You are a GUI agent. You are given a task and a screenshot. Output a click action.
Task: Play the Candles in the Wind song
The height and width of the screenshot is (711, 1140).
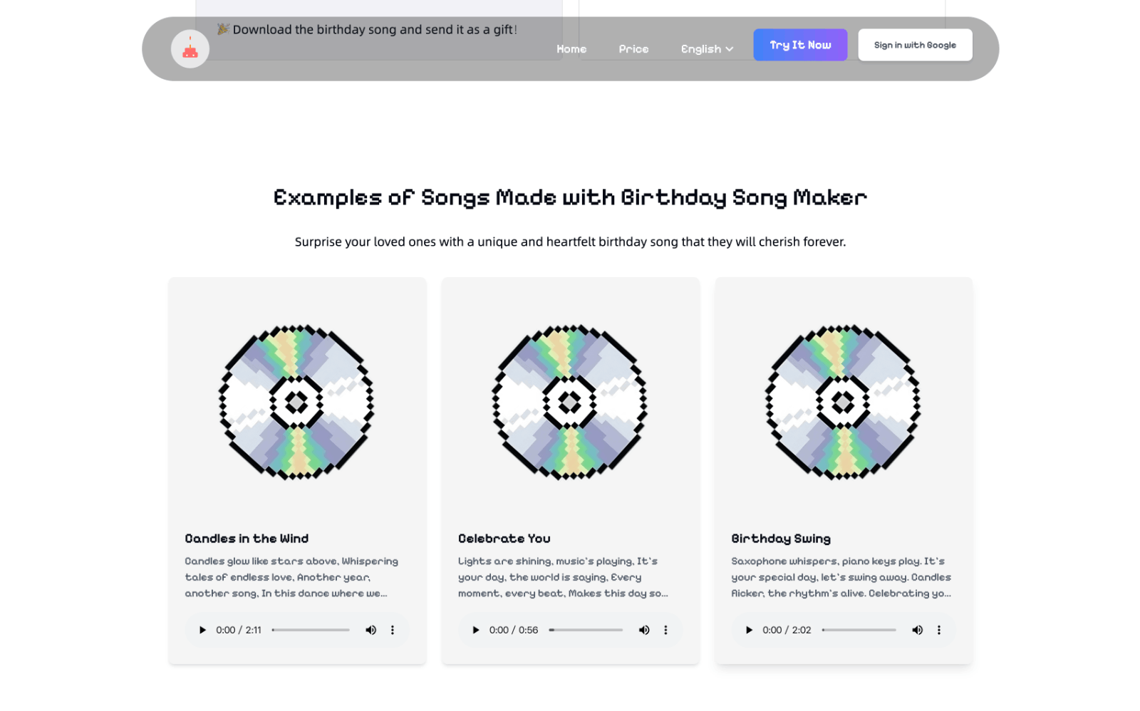tap(202, 630)
